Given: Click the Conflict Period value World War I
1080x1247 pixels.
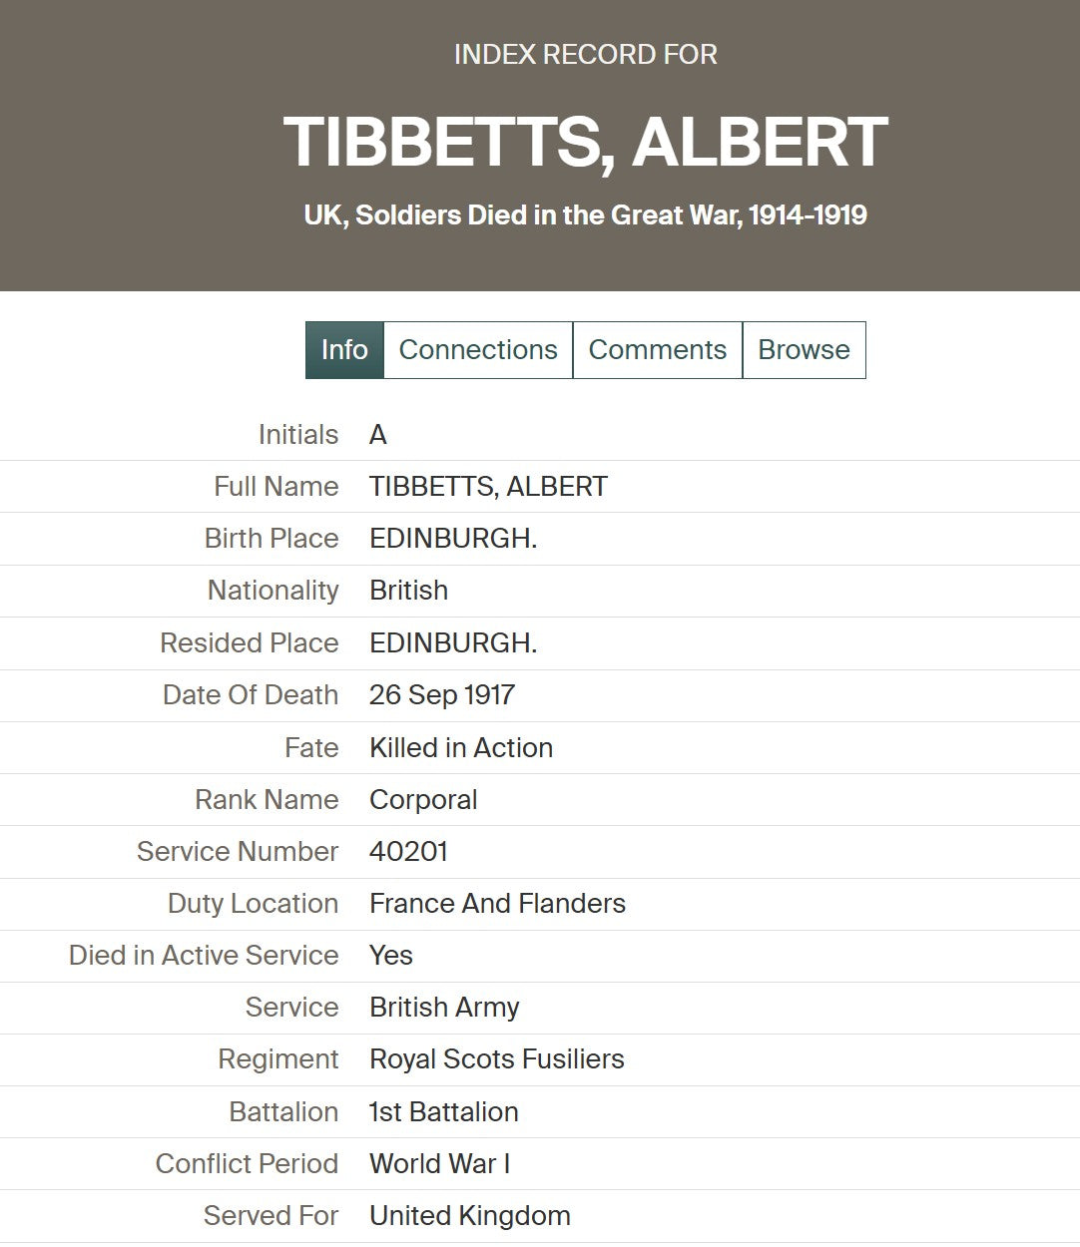Looking at the screenshot, I should coord(439,1164).
